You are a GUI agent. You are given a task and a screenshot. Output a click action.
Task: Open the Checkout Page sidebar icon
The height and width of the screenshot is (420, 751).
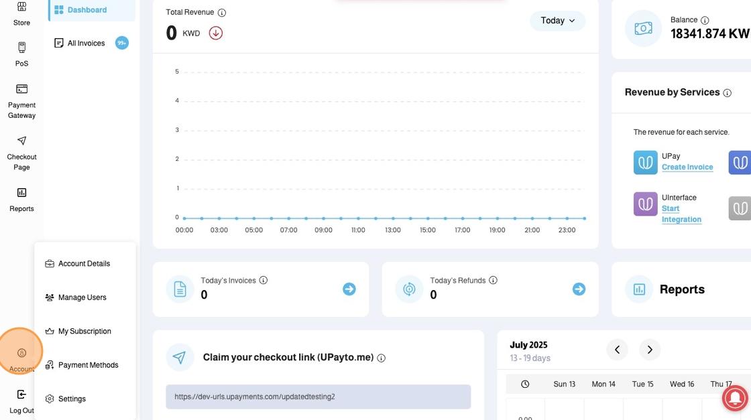point(21,141)
